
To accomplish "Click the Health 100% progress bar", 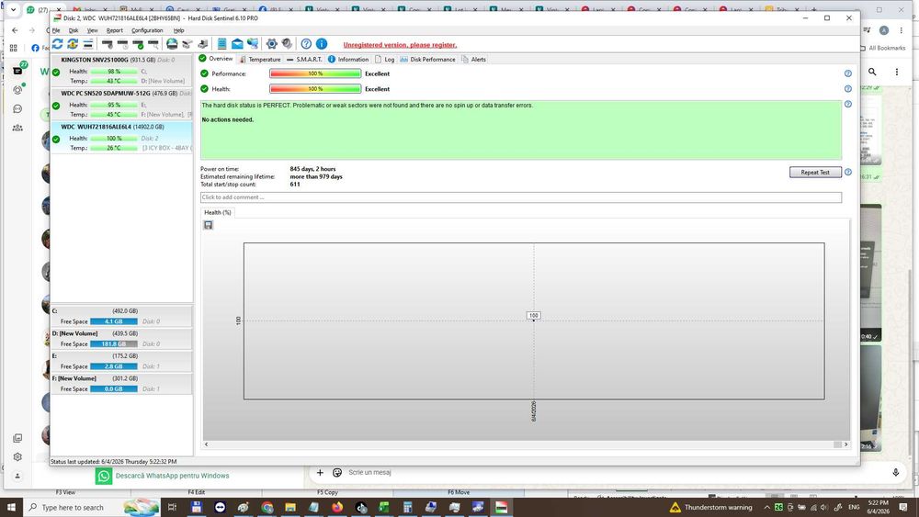I will pyautogui.click(x=315, y=89).
